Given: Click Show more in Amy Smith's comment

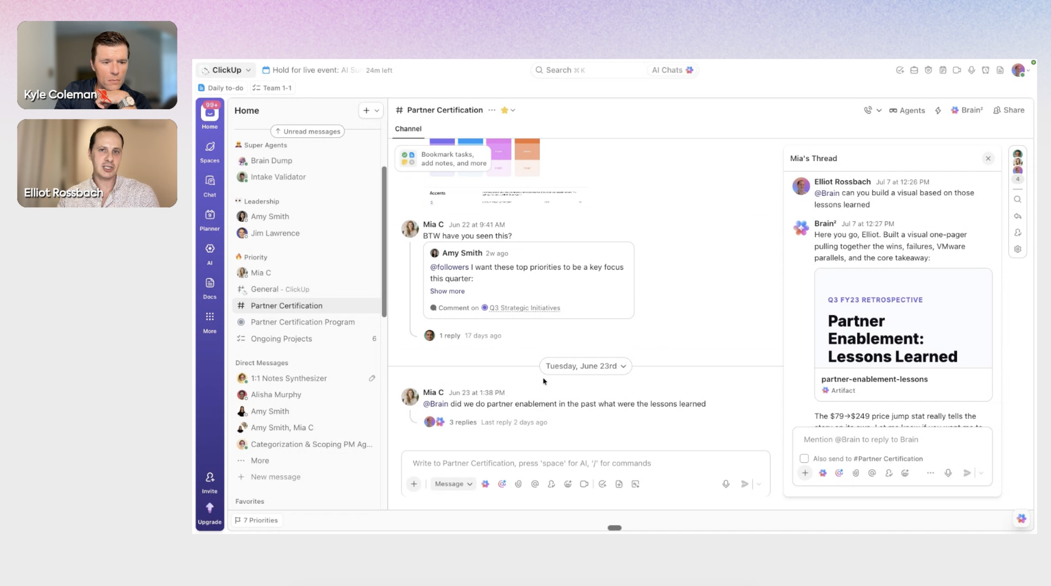Looking at the screenshot, I should point(447,291).
